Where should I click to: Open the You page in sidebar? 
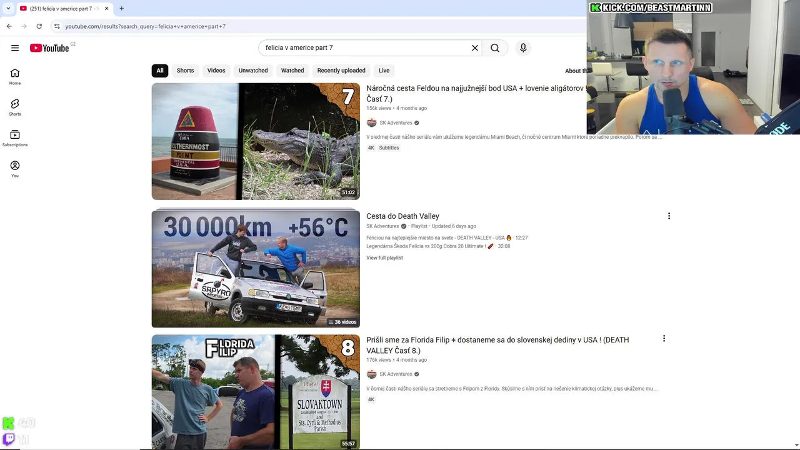point(15,169)
